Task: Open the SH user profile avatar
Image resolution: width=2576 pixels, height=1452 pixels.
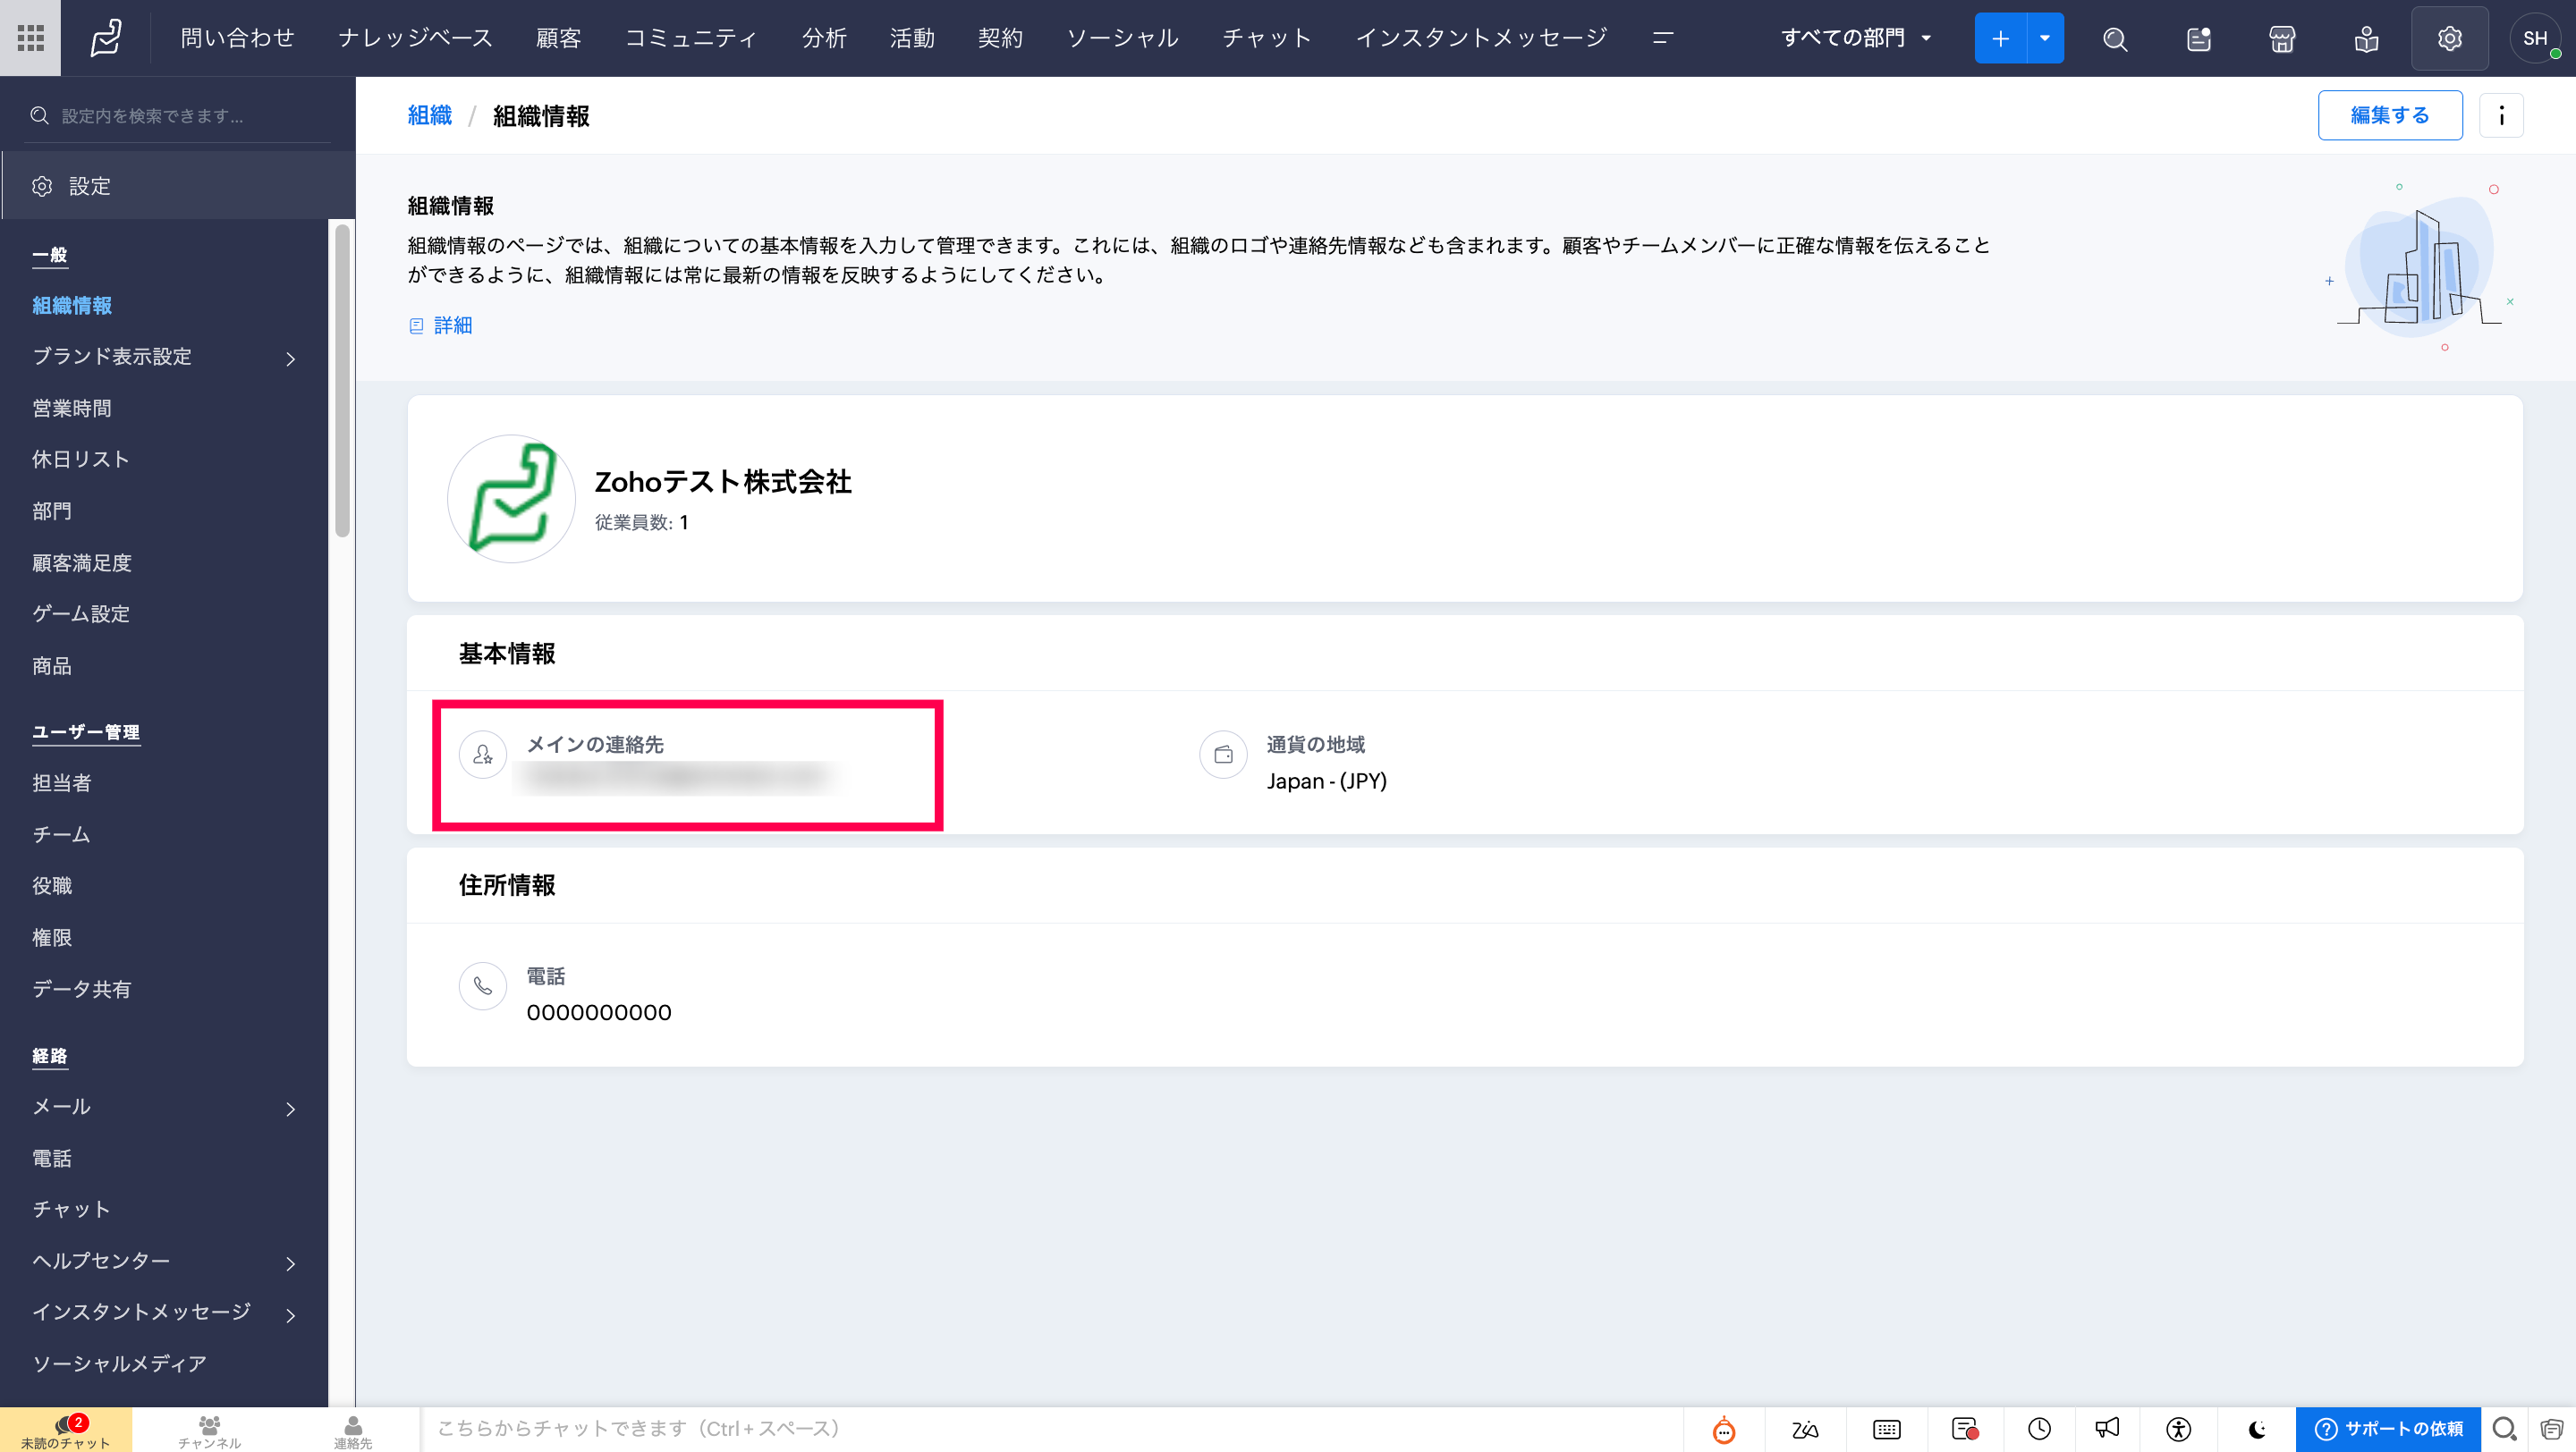Action: [x=2535, y=38]
